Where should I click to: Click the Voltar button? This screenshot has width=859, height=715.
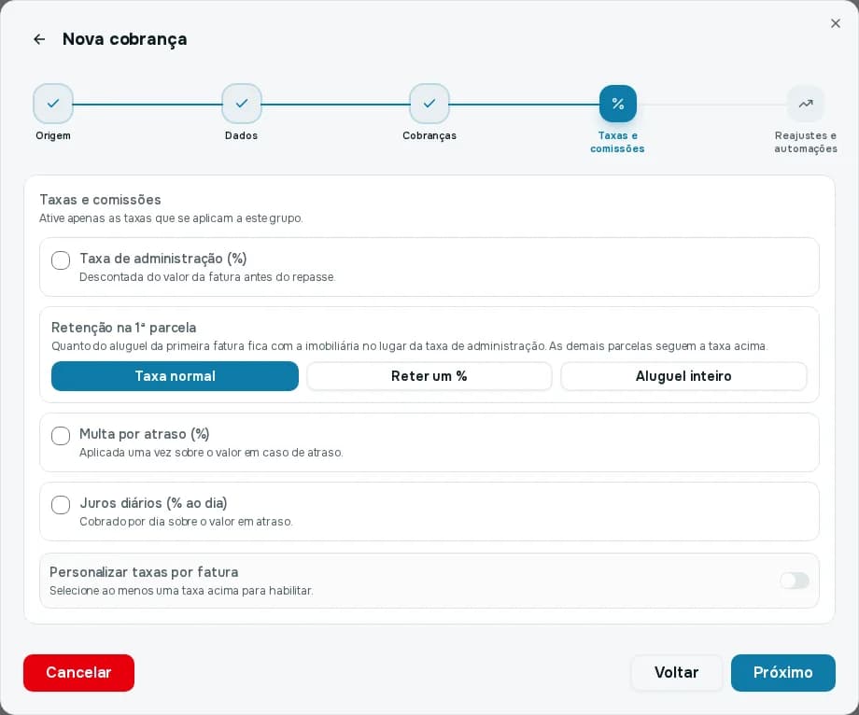(677, 672)
